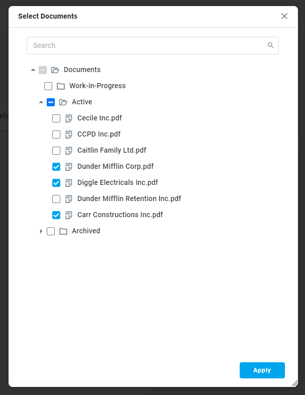
Task: Expand the Archived folder arrow
Action: 41,231
